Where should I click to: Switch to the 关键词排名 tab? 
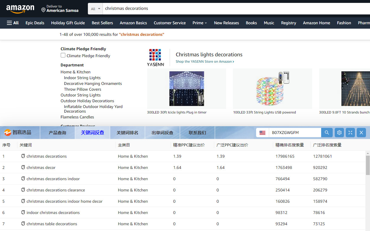pos(127,133)
